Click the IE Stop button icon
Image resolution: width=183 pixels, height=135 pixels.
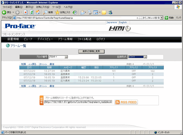26,12
